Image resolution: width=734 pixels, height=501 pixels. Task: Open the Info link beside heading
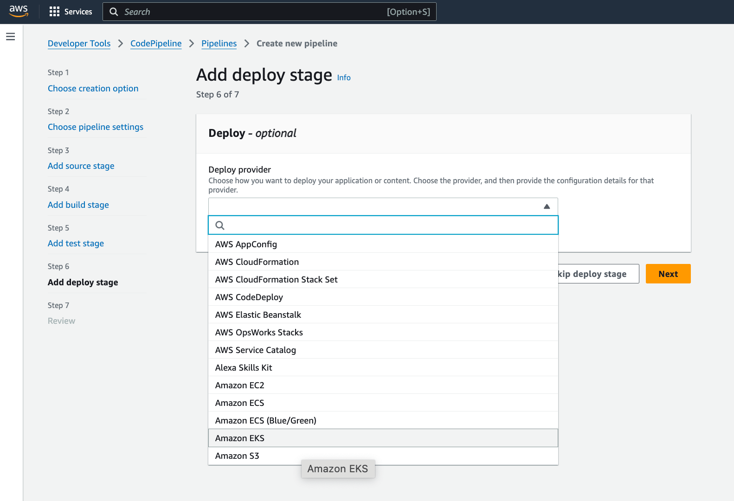tap(344, 77)
